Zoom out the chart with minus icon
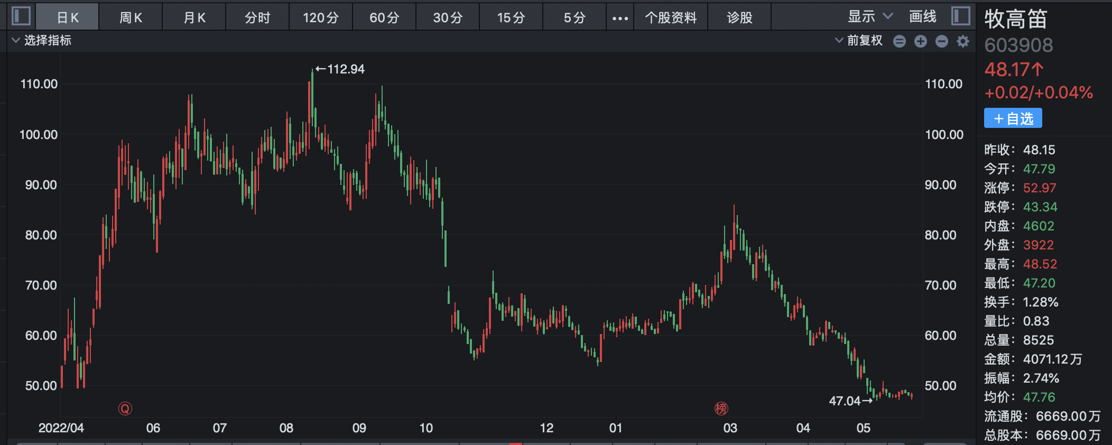This screenshot has width=1112, height=445. (x=942, y=41)
